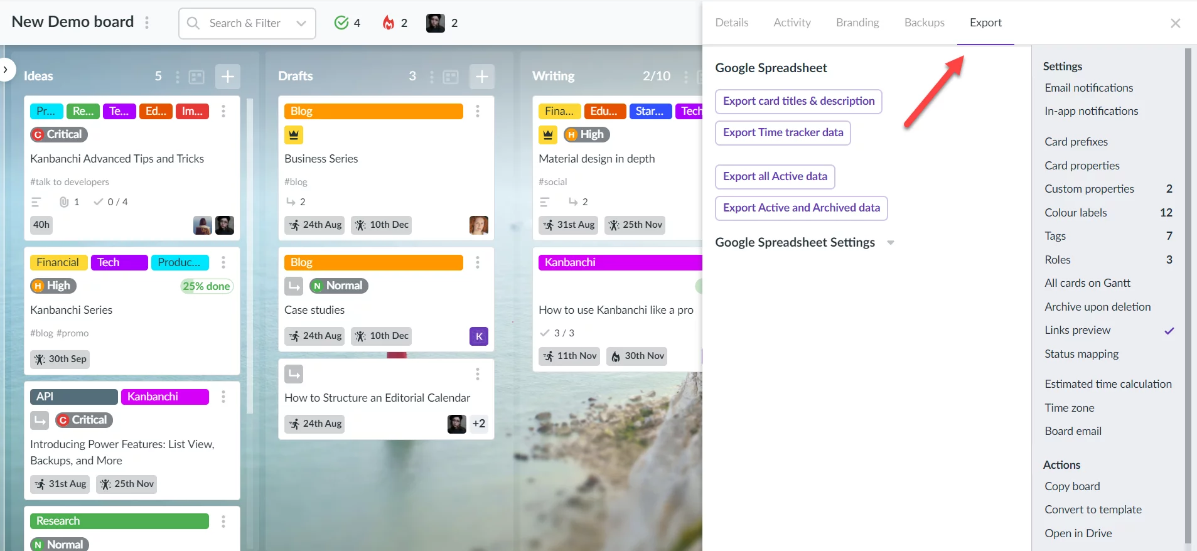This screenshot has height=551, width=1197.
Task: Click the crown icon on Business Series card
Action: pyautogui.click(x=294, y=135)
